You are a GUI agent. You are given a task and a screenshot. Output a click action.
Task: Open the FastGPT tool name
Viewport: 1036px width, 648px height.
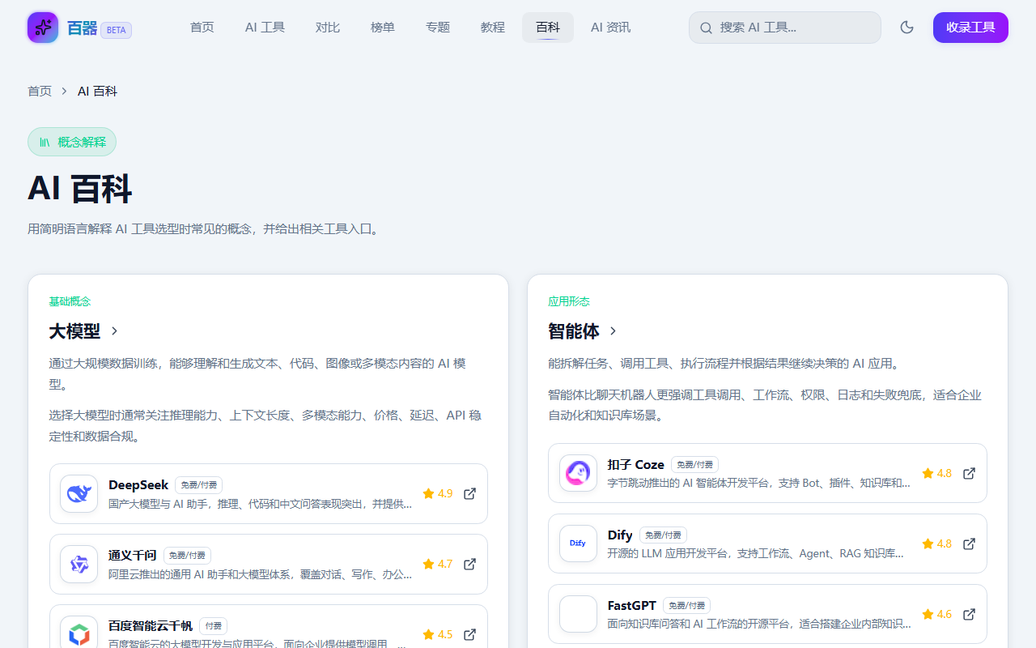[x=632, y=605]
